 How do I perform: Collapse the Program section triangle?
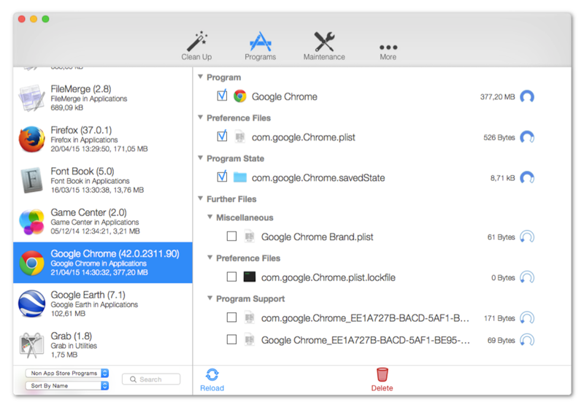click(x=200, y=77)
